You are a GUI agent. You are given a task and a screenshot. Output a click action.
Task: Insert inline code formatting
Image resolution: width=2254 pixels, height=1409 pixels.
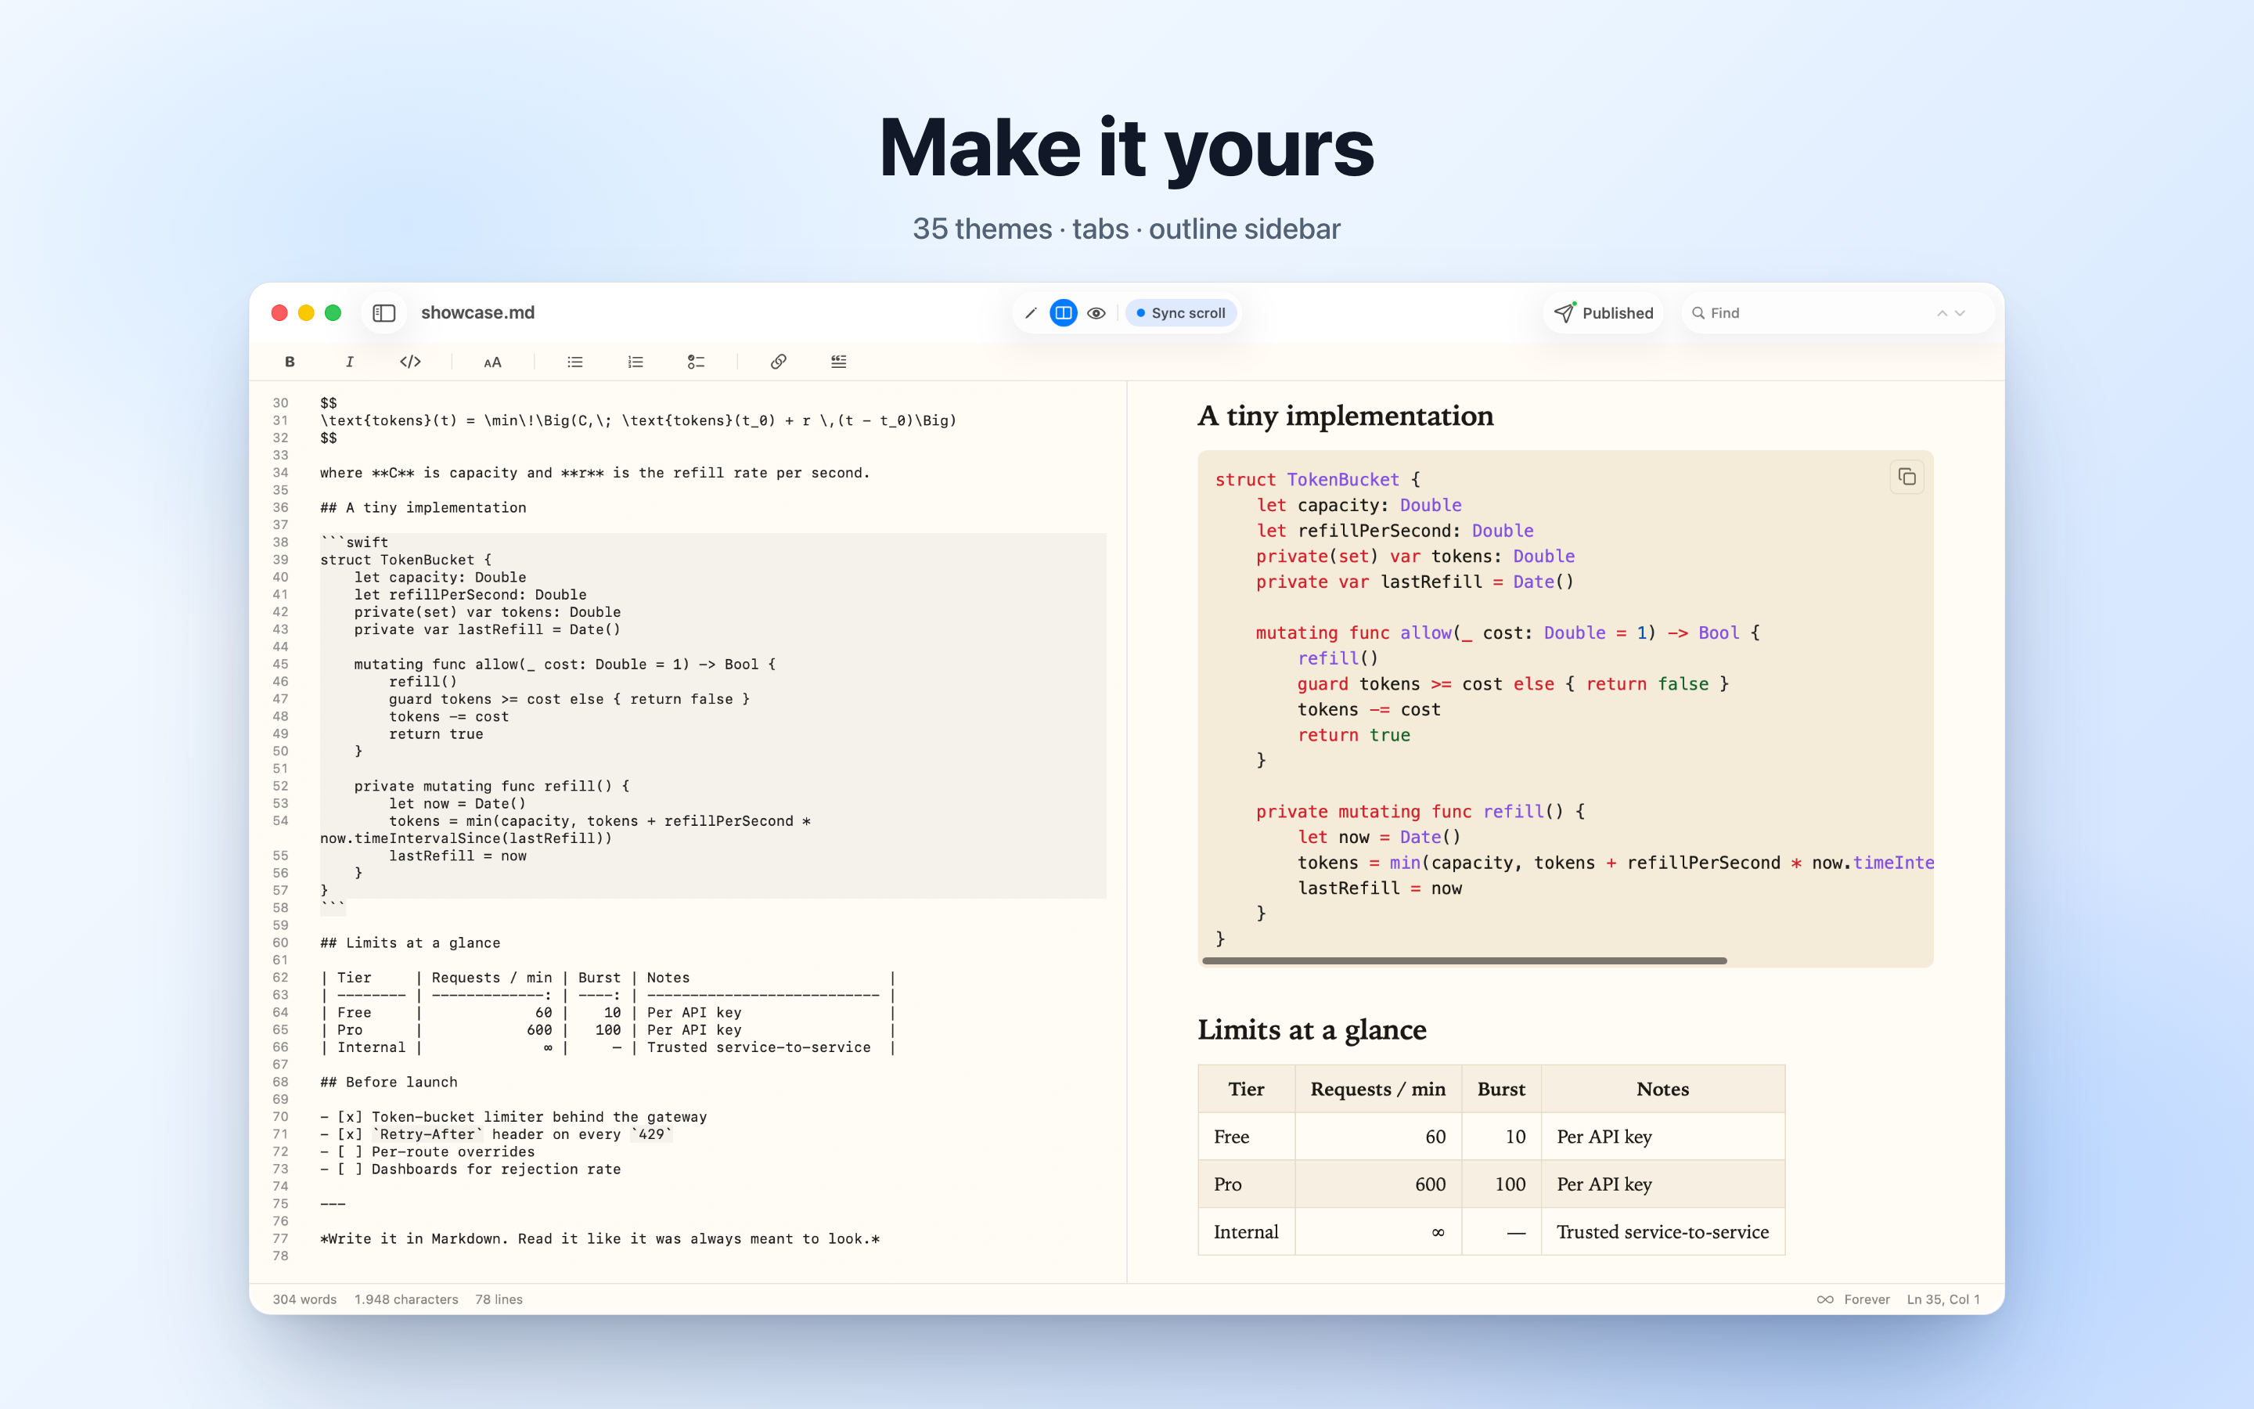(410, 362)
